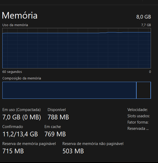
Task: Click the 7,0 GB (0 MB) in-use value
Action: pyautogui.click(x=22, y=117)
